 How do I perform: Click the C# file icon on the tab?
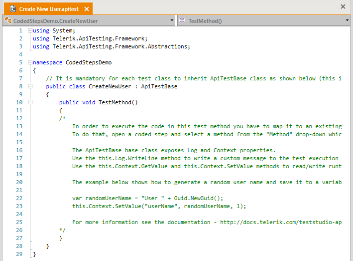(x=13, y=9)
